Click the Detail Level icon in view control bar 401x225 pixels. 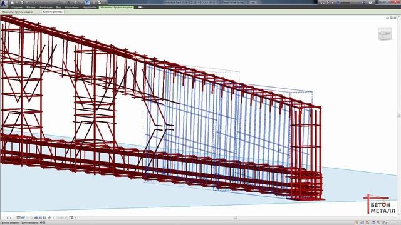18,217
